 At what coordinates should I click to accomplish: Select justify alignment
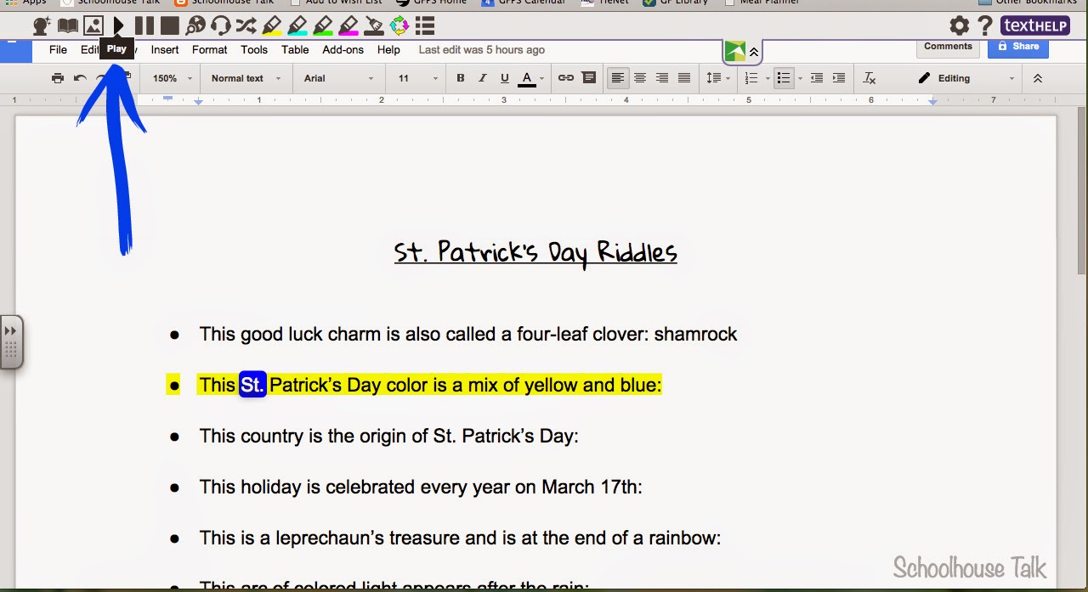point(684,78)
